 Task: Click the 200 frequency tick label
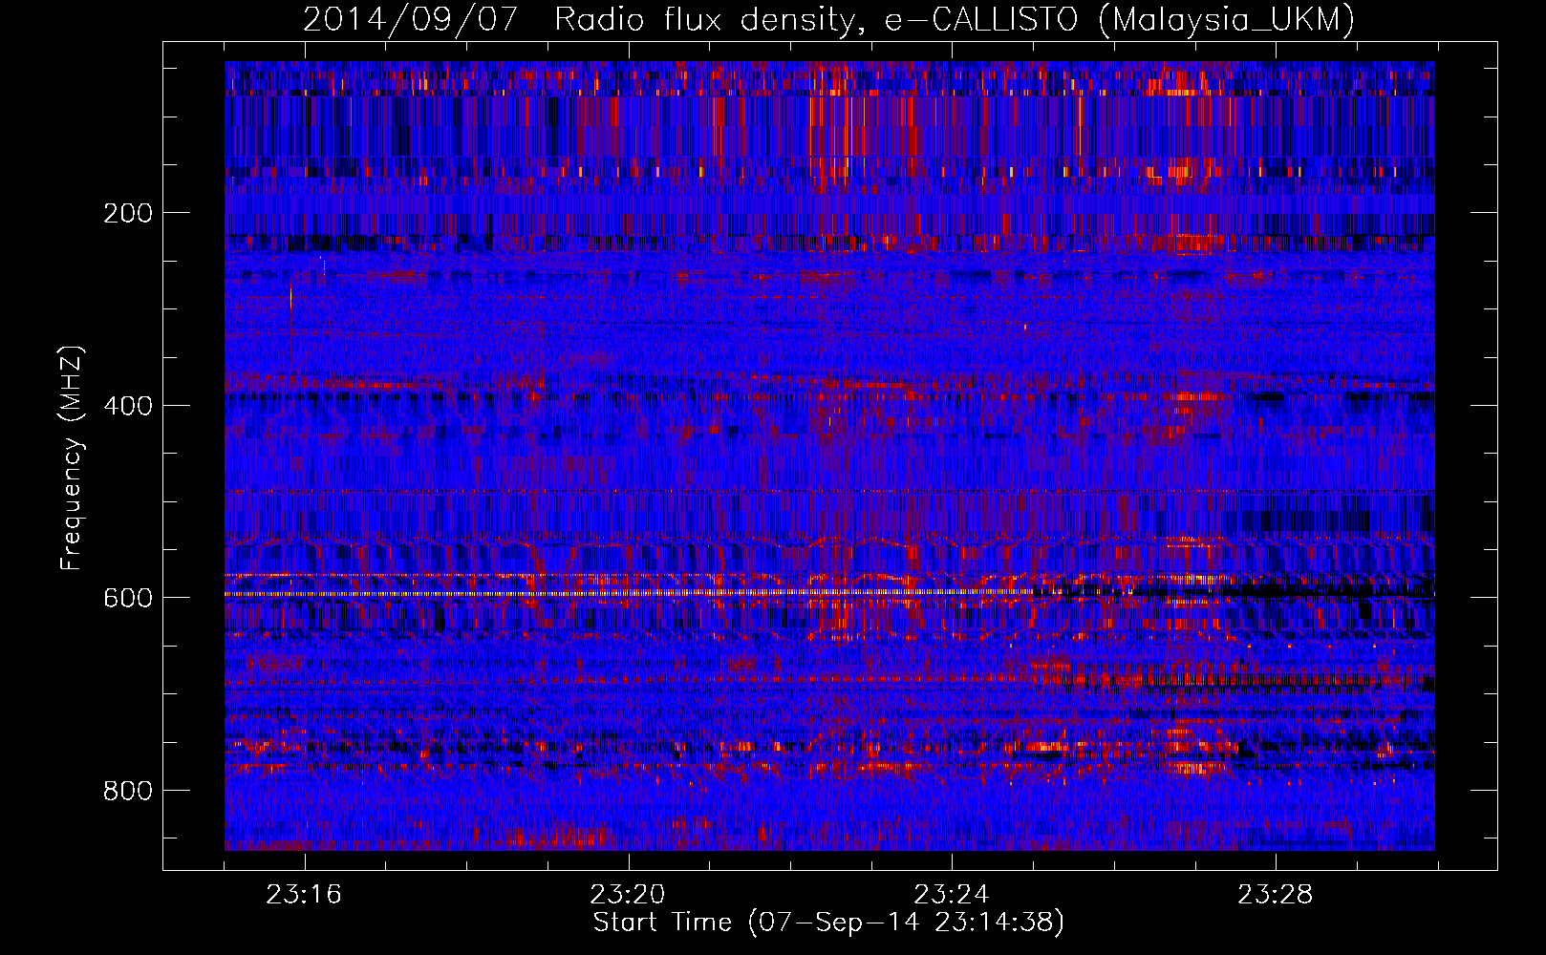(128, 213)
